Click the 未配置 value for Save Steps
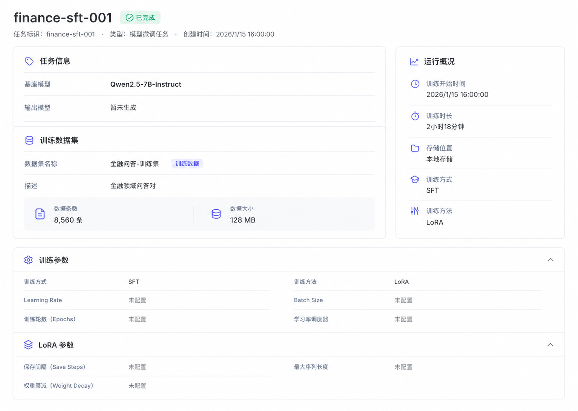Screen dimensions: 578x411 point(137,367)
